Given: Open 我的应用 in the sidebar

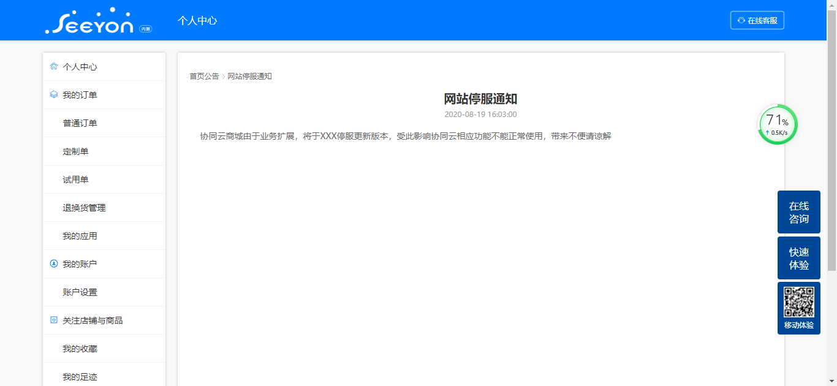Looking at the screenshot, I should click(104, 236).
